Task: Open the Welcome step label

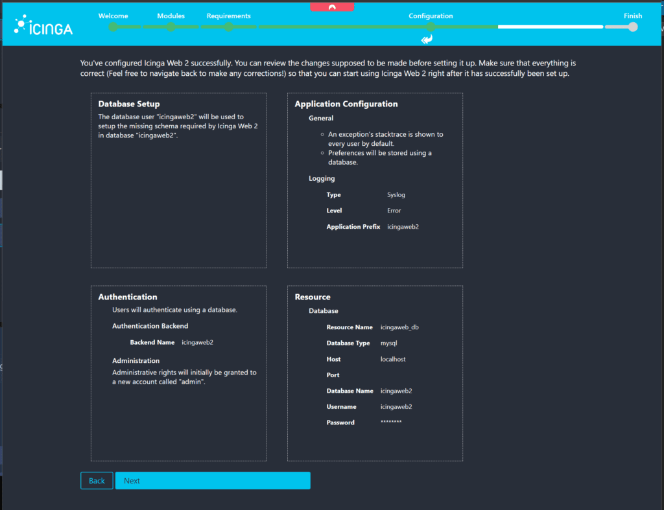Action: click(113, 16)
